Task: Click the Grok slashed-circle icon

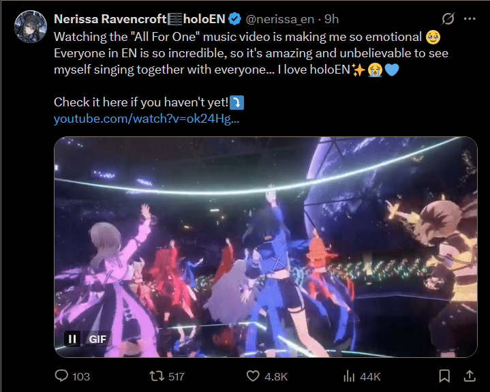Action: 448,18
